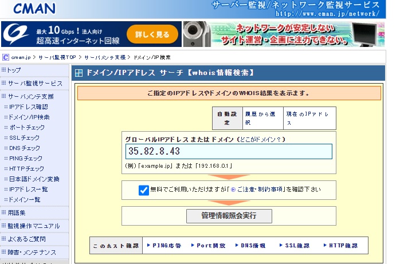The image size is (396, 264).
Task: Click the 管理情報照会実行 button
Action: coord(229,216)
